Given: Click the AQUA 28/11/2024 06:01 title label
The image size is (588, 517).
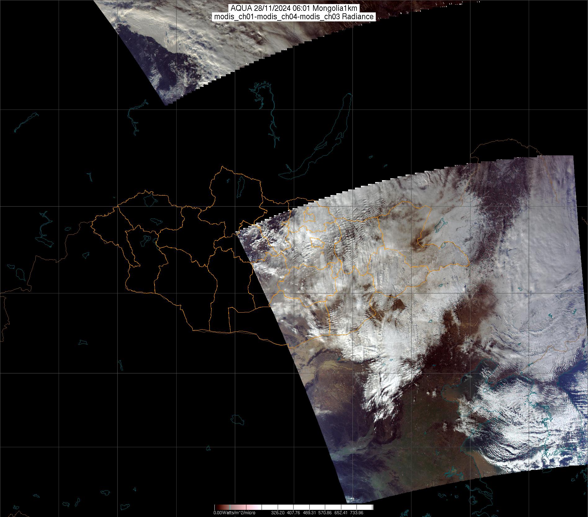Looking at the screenshot, I should (x=294, y=8).
